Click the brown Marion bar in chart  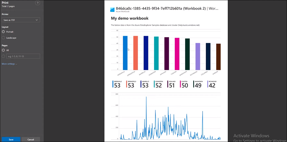[x=218, y=57]
